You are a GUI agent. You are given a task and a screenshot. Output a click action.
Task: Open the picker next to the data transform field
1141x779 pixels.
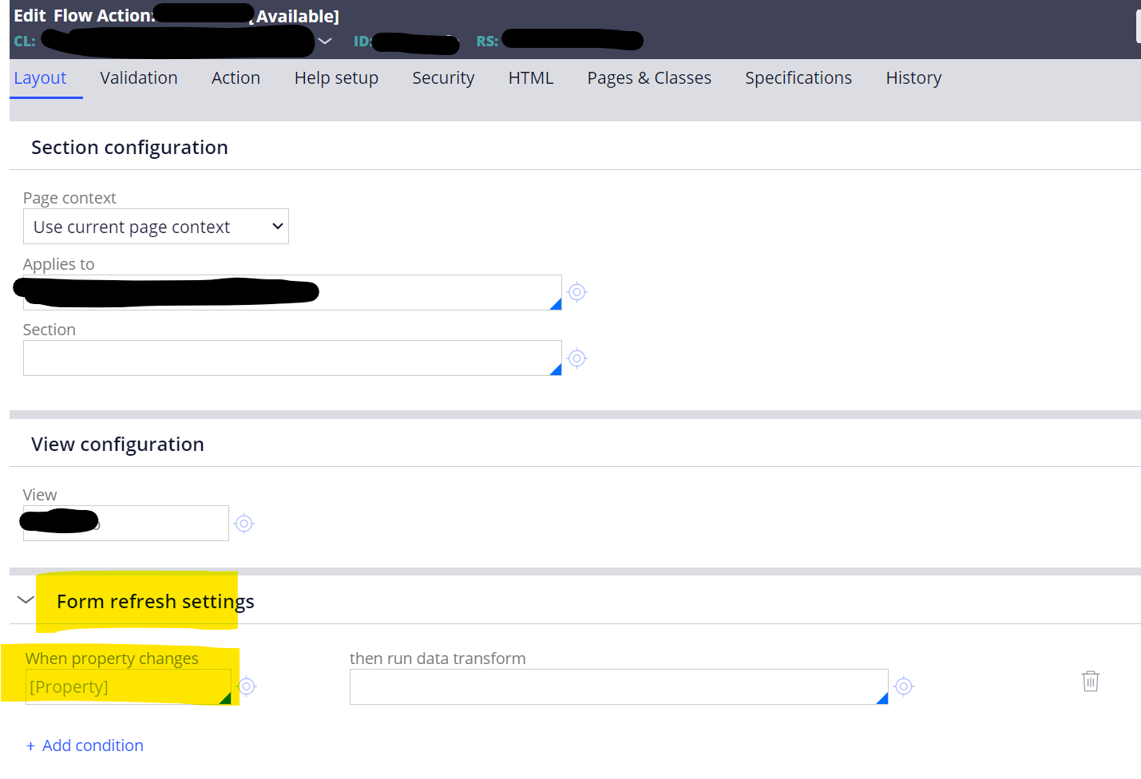903,686
